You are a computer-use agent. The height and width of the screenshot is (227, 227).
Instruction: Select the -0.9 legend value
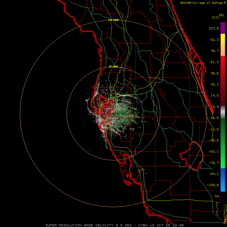coord(215,107)
